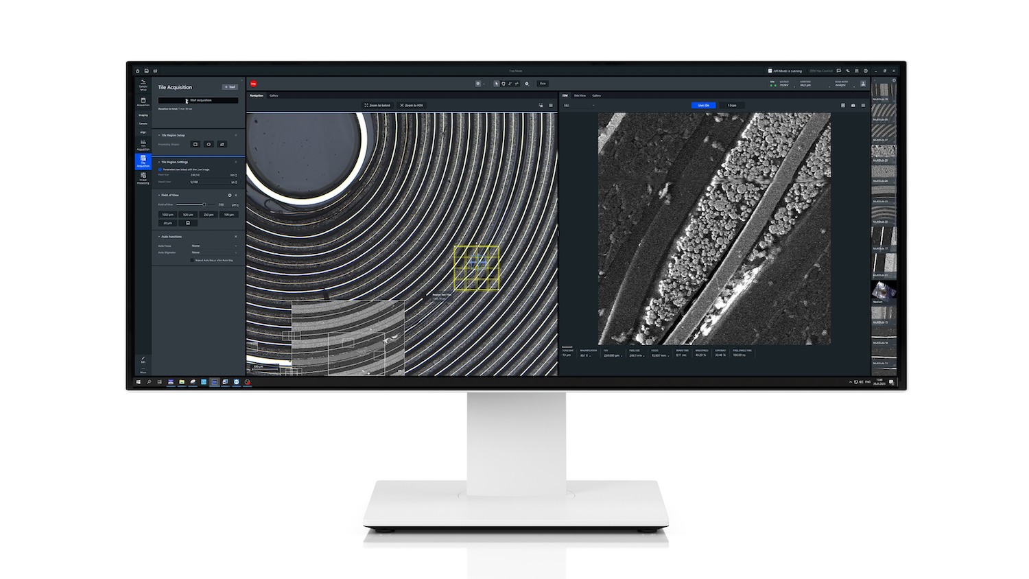The width and height of the screenshot is (1029, 579).
Task: Open the EDS Acquisition sidebar icon
Action: [143, 145]
